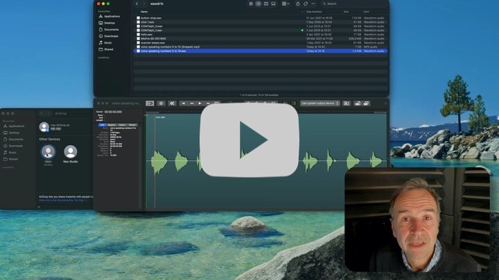Screen dimensions: 499x280
Task: Click the Tags icon in Finder toolbar
Action: coord(306,3)
